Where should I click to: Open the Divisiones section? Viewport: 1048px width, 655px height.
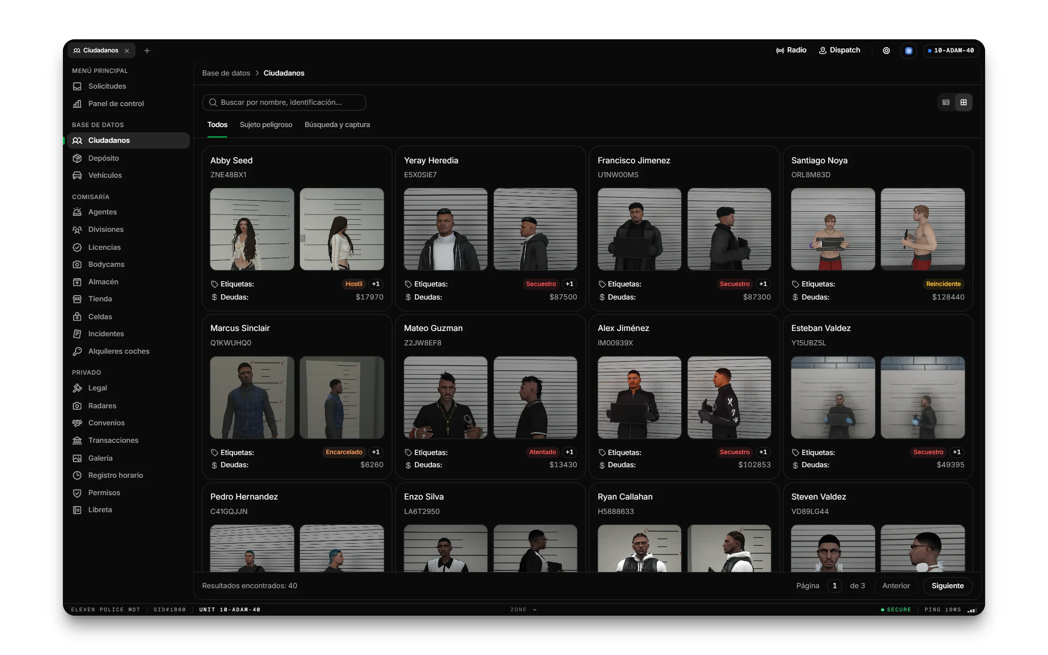coord(128,229)
